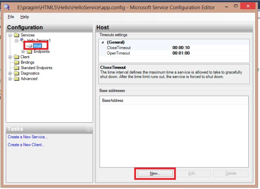
Task: Click the Bindings folder icon
Action: pyautogui.click(x=16, y=62)
